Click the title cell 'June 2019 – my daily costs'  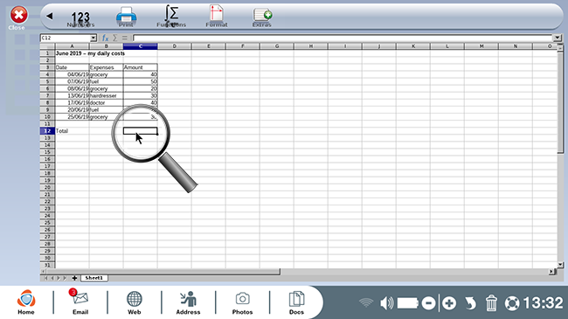pos(90,53)
